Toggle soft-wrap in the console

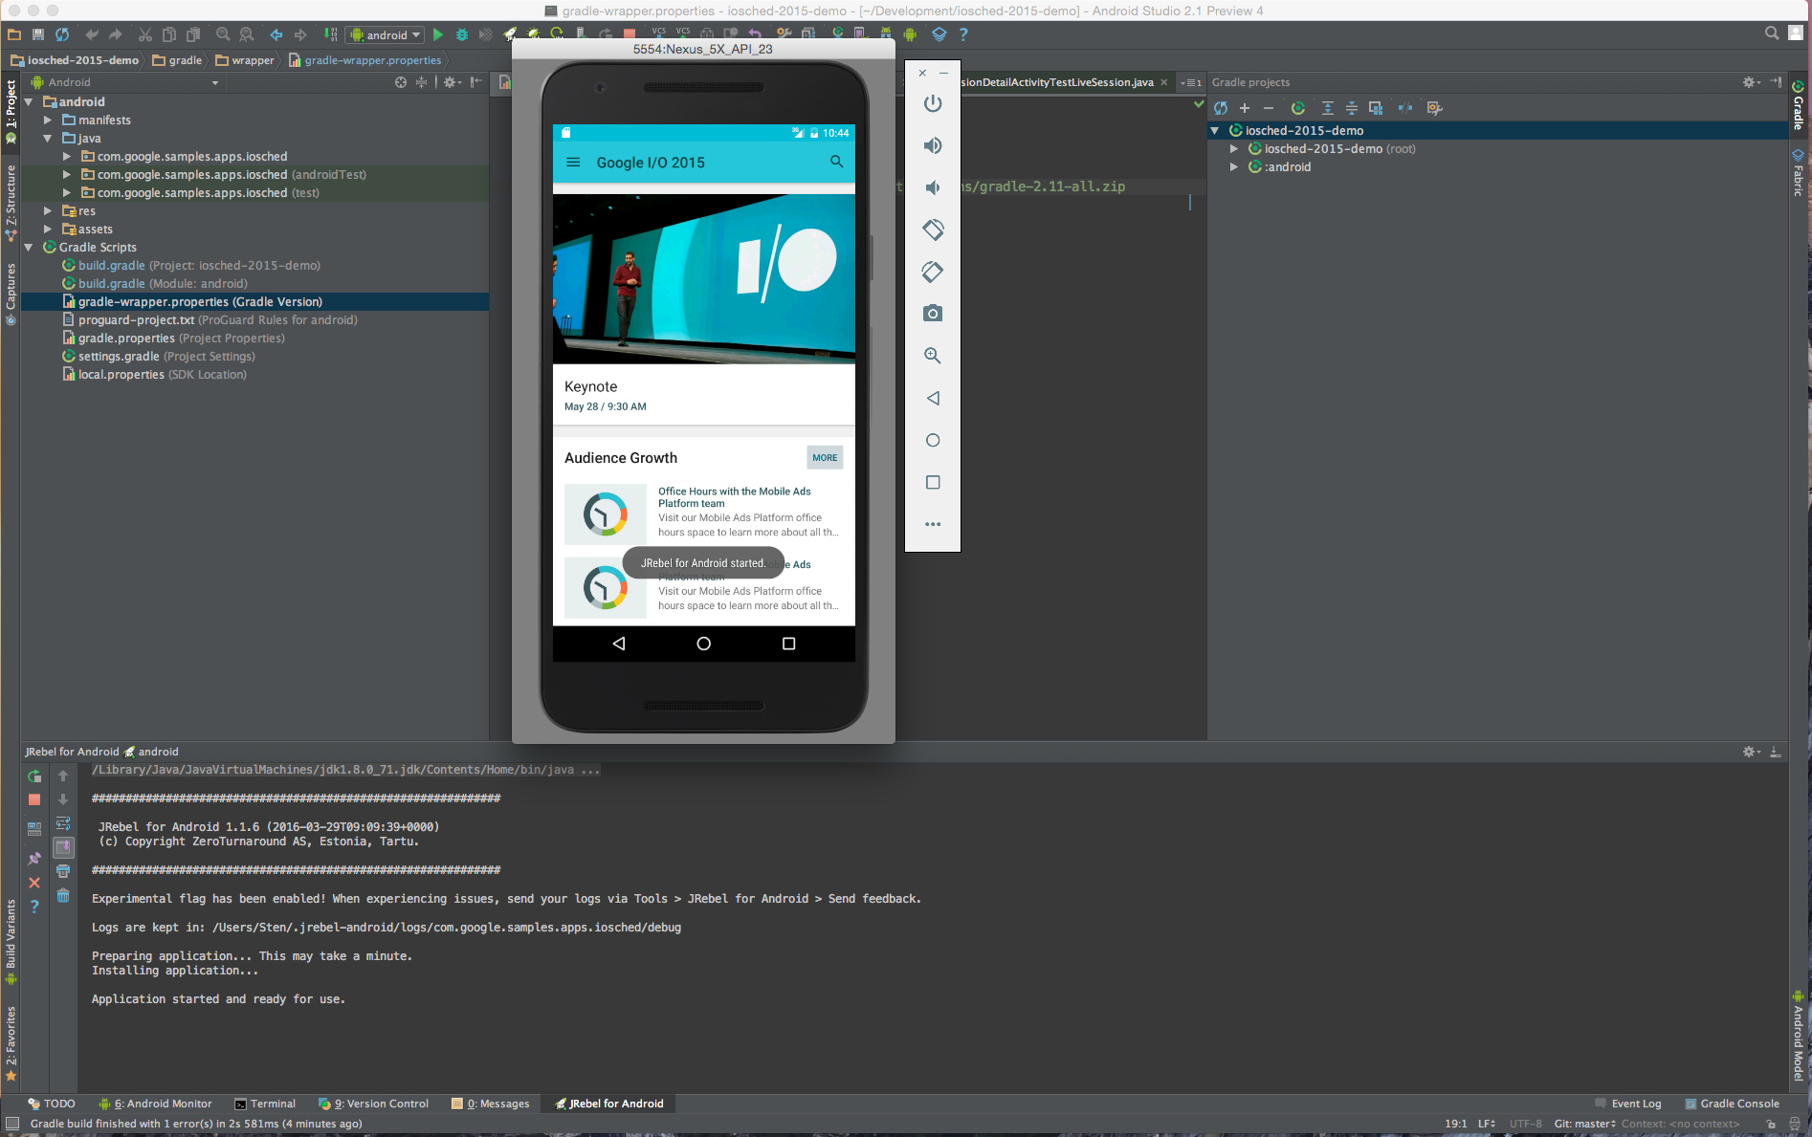(x=63, y=823)
